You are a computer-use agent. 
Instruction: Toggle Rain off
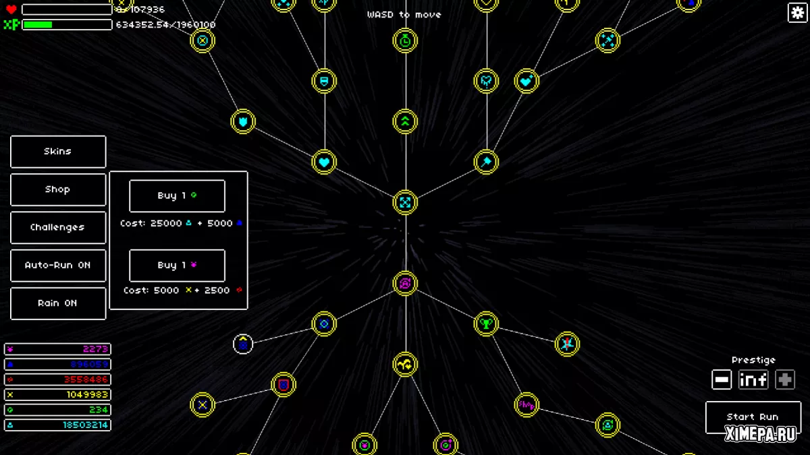coord(58,303)
